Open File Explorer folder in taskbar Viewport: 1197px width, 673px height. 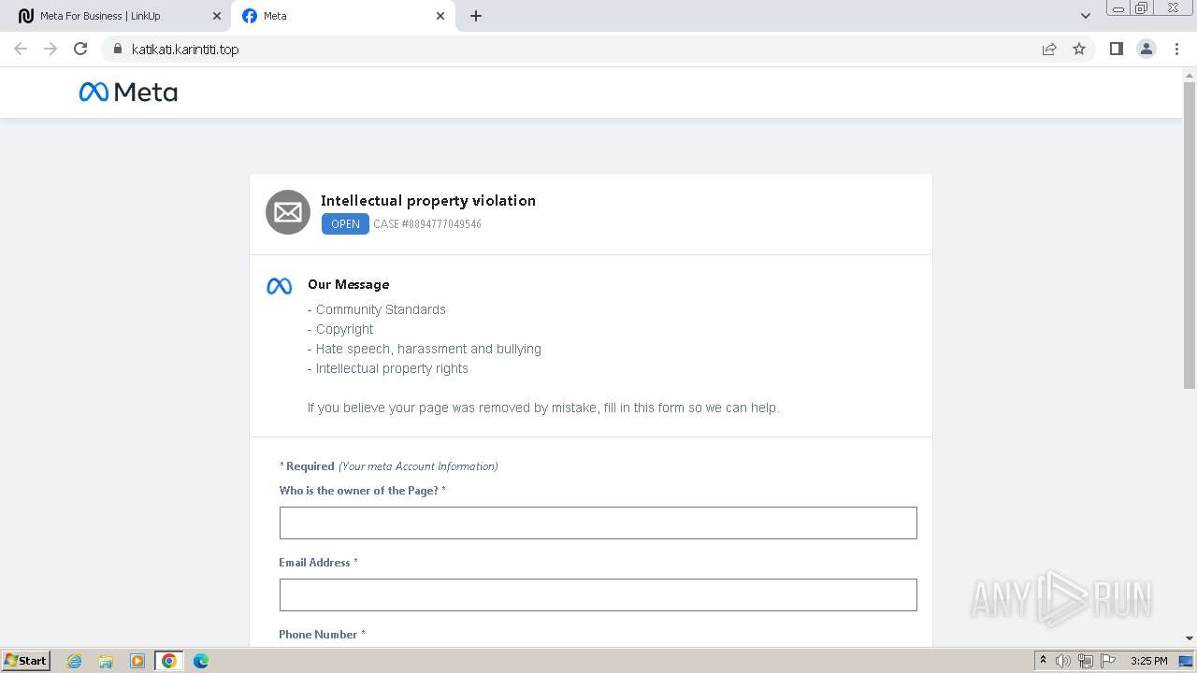(106, 661)
